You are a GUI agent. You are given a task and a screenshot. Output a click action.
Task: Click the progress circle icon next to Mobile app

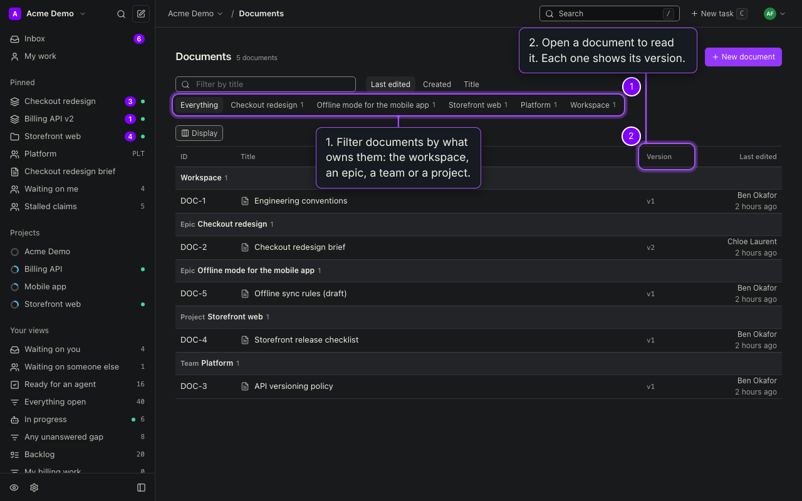(14, 287)
